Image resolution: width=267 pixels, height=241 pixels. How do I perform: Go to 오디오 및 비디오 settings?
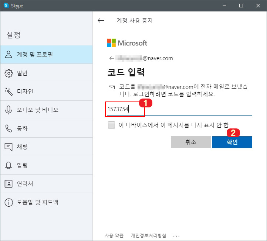point(47,110)
